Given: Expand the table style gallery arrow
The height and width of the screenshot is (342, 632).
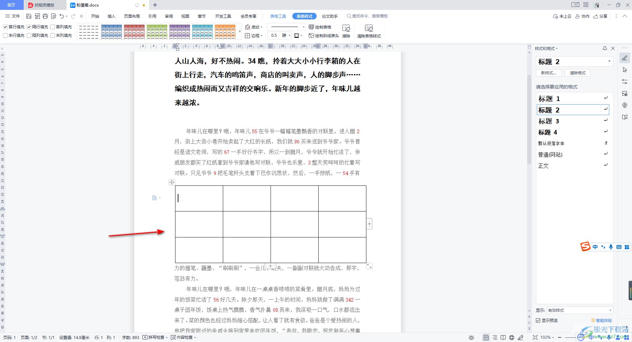Looking at the screenshot, I should [x=240, y=32].
